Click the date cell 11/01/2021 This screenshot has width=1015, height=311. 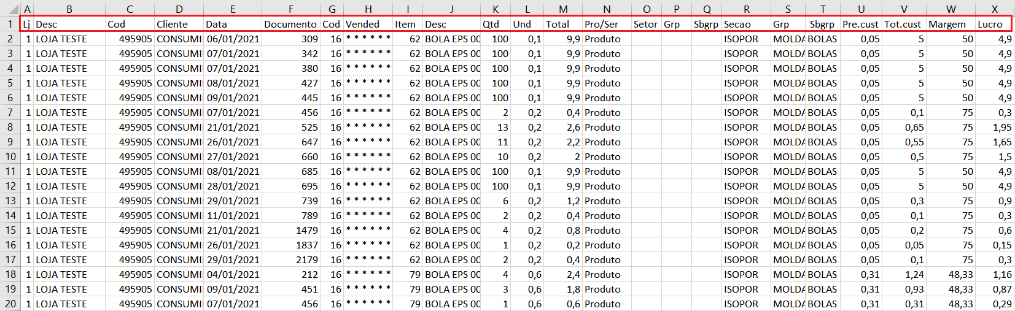click(x=233, y=215)
